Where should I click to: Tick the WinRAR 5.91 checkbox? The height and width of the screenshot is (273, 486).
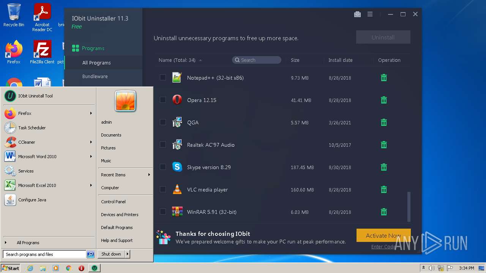163,212
